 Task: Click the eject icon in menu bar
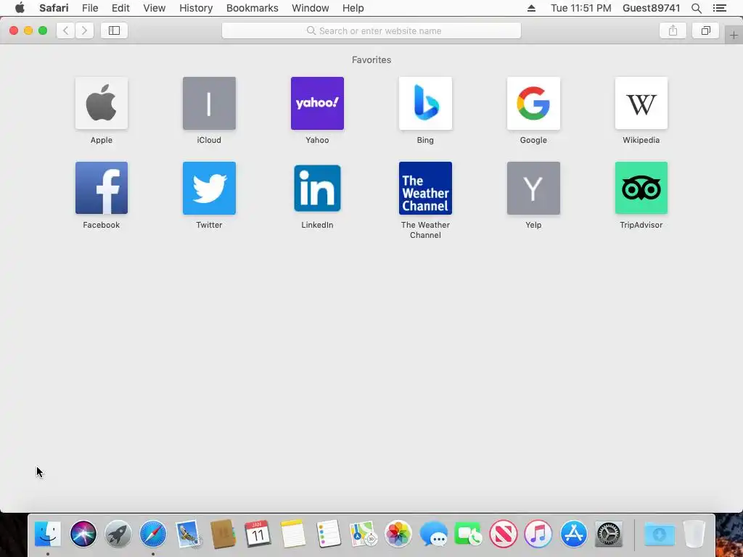[x=531, y=8]
